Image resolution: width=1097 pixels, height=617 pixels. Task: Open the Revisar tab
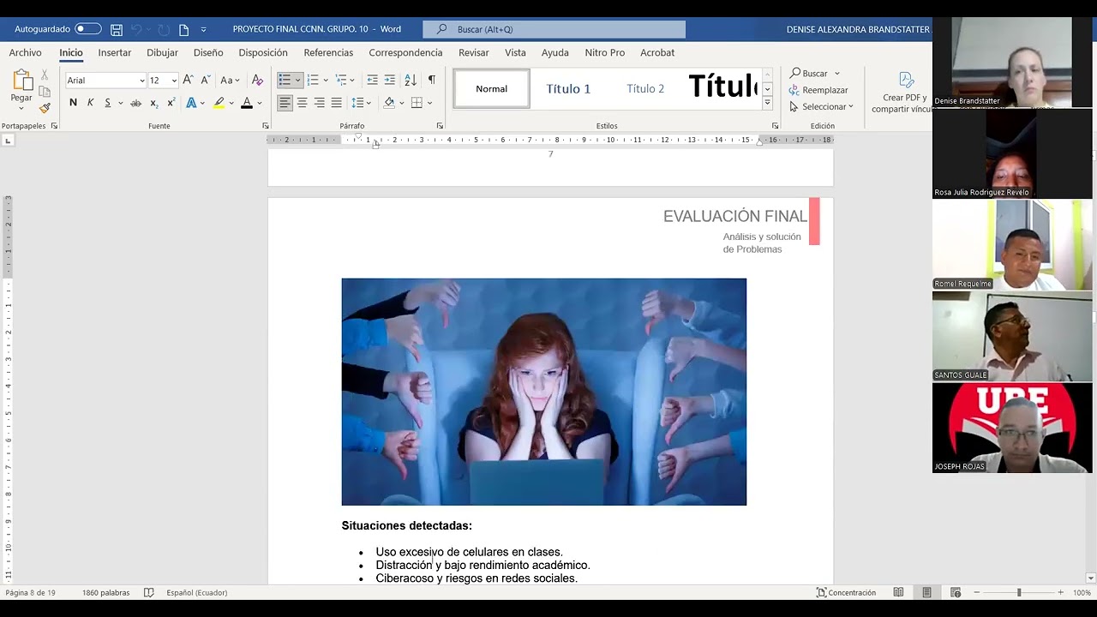(x=474, y=52)
